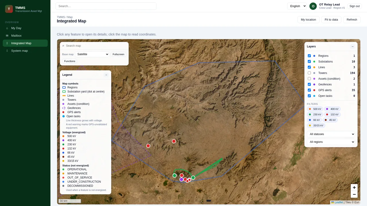Collapse the Legend panel

click(106, 75)
